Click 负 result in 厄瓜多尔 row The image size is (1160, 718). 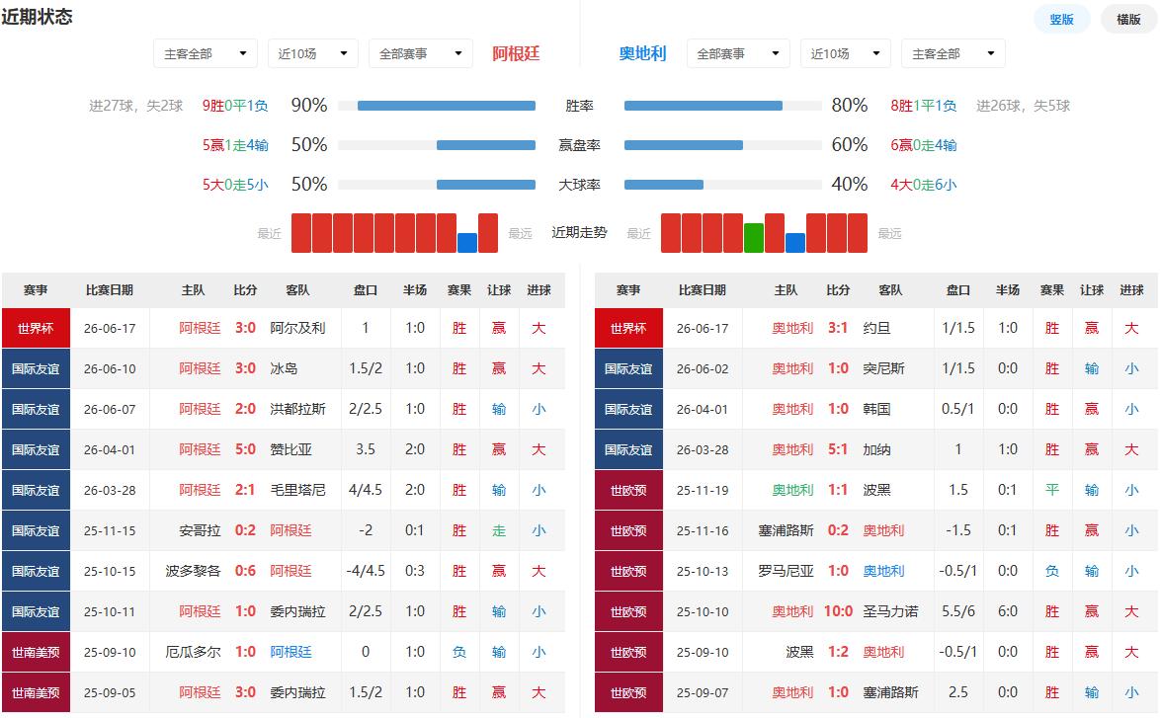(x=458, y=652)
